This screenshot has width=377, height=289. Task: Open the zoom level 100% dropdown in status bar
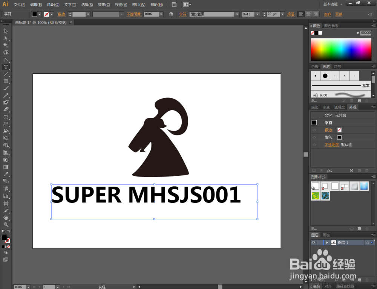[x=28, y=287]
